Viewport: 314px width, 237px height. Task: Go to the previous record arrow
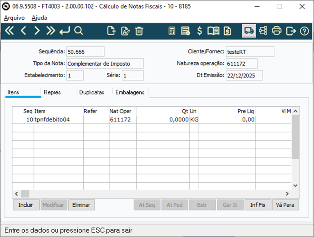[x=23, y=31]
